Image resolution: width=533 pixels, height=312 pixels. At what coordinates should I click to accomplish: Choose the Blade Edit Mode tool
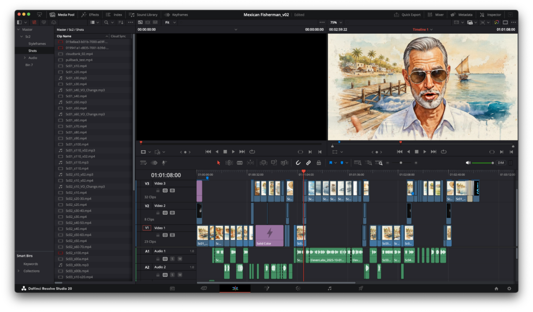[x=239, y=163]
